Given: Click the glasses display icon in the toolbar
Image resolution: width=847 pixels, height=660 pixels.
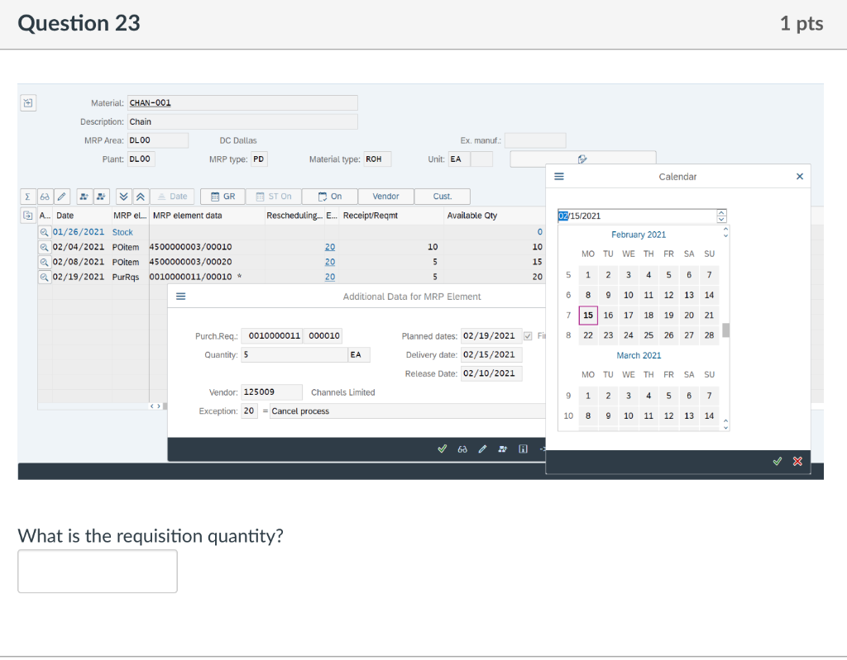Looking at the screenshot, I should coord(43,196).
